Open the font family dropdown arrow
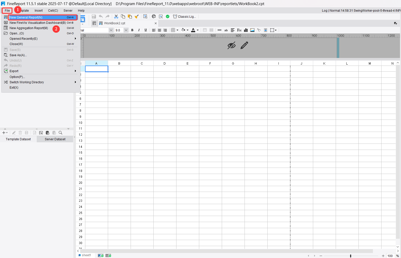401x258 pixels. click(x=111, y=30)
